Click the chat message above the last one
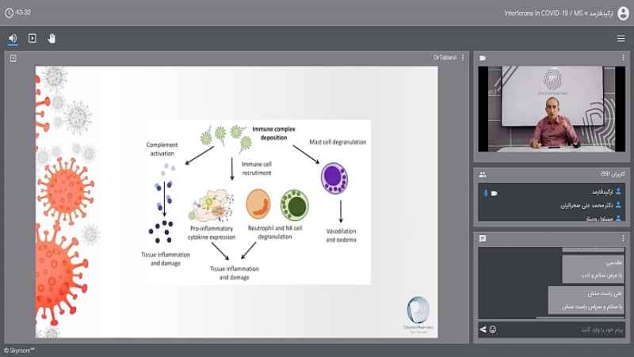This screenshot has width=634, height=357. pos(593,269)
